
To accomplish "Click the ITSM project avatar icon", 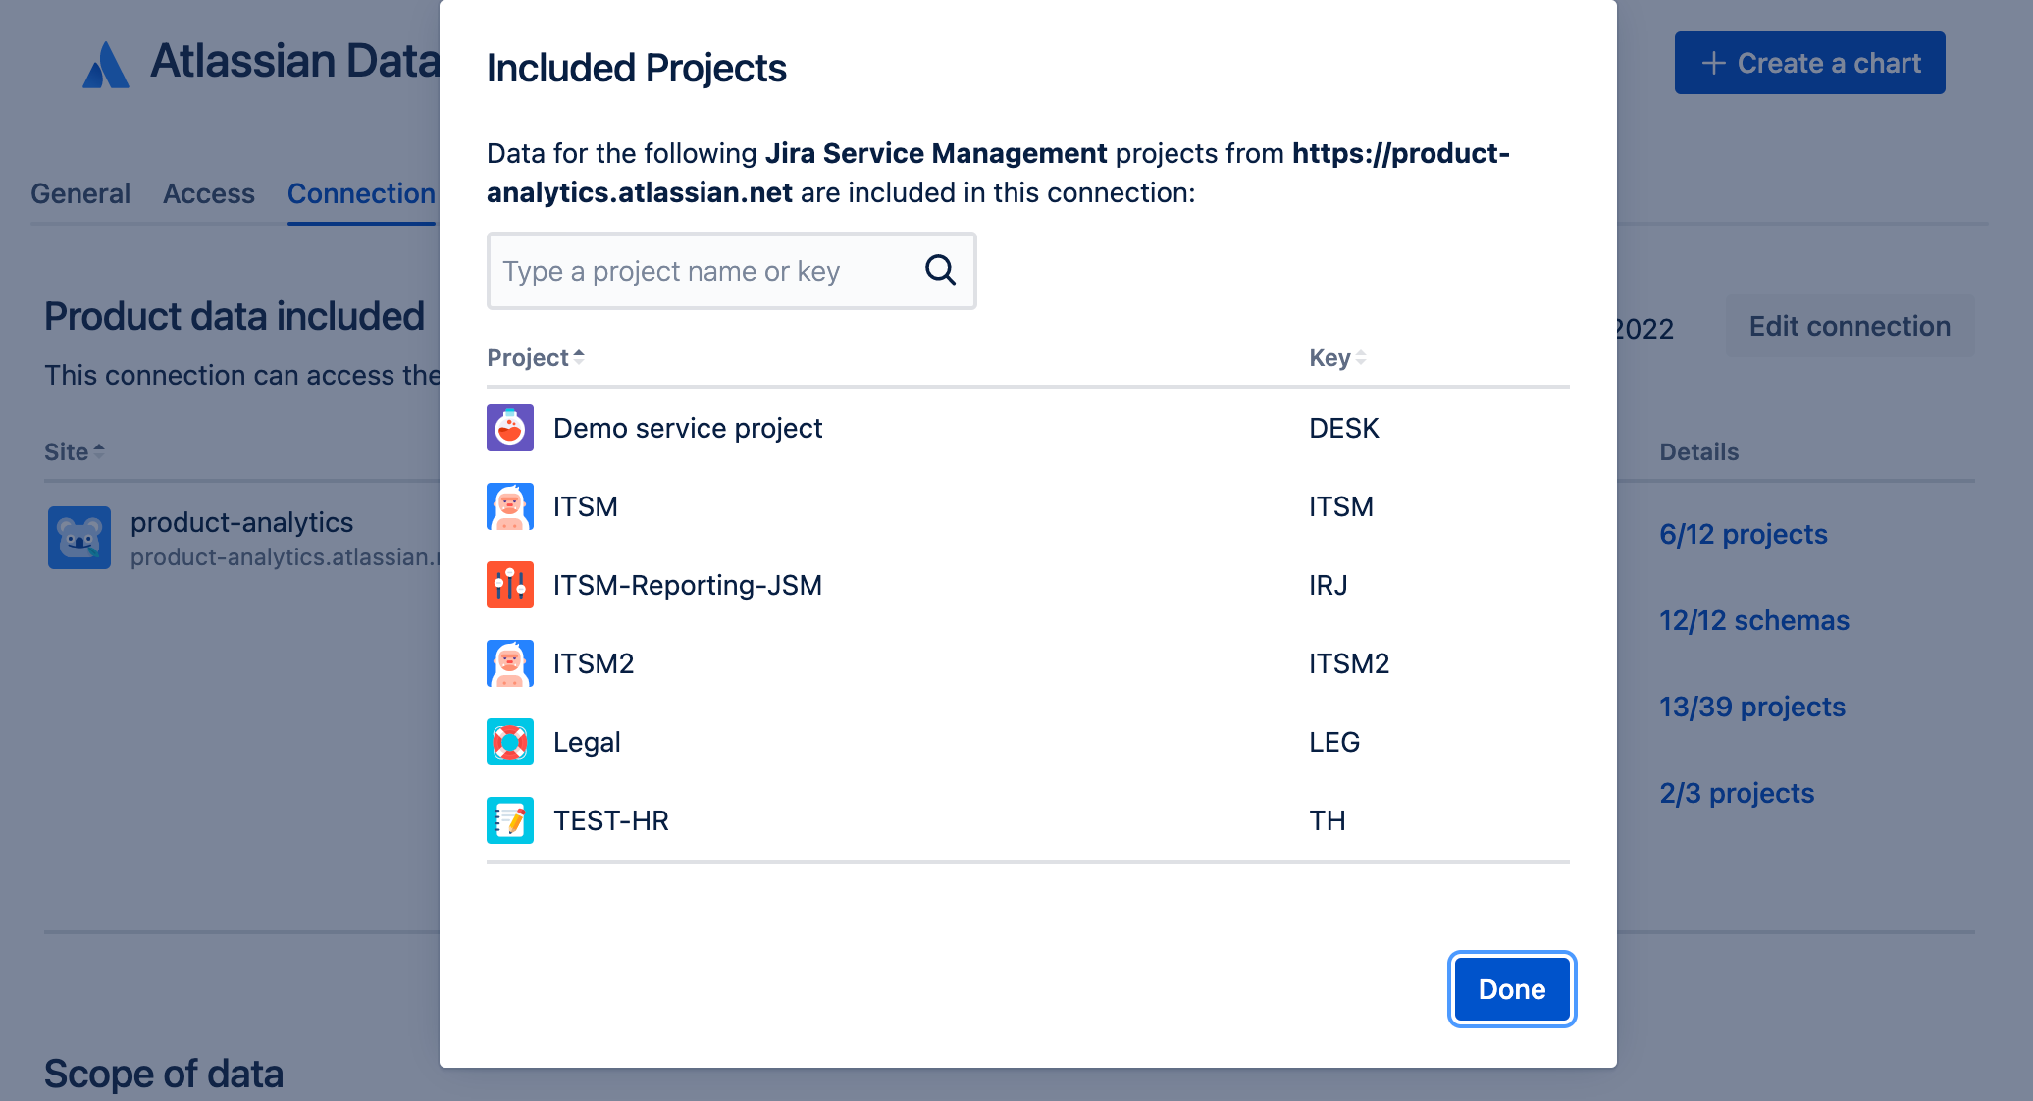I will point(510,506).
